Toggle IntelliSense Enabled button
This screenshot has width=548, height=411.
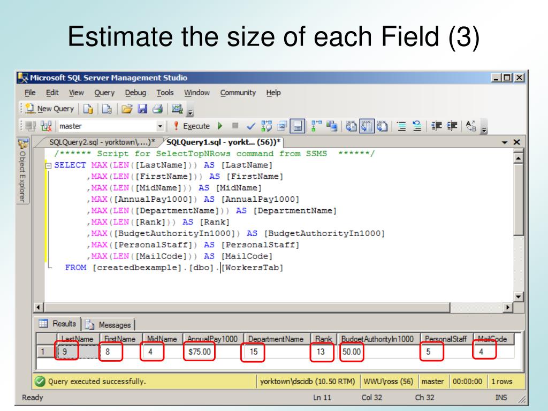[x=298, y=126]
